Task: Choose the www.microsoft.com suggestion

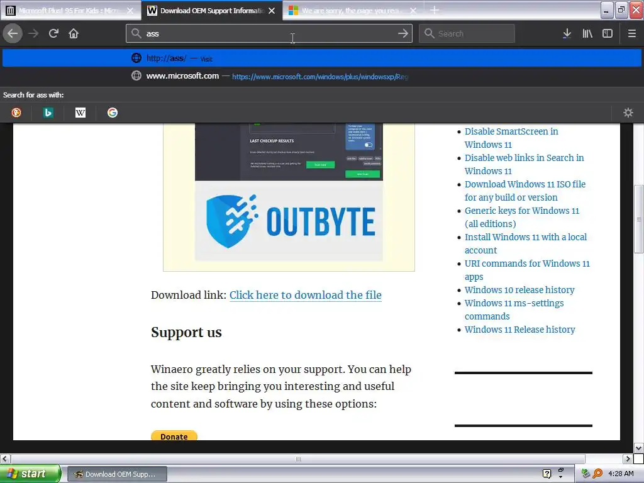Action: tap(322, 76)
